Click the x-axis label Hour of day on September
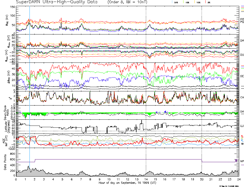Viewport: 244px width, 187px height. click(x=127, y=183)
